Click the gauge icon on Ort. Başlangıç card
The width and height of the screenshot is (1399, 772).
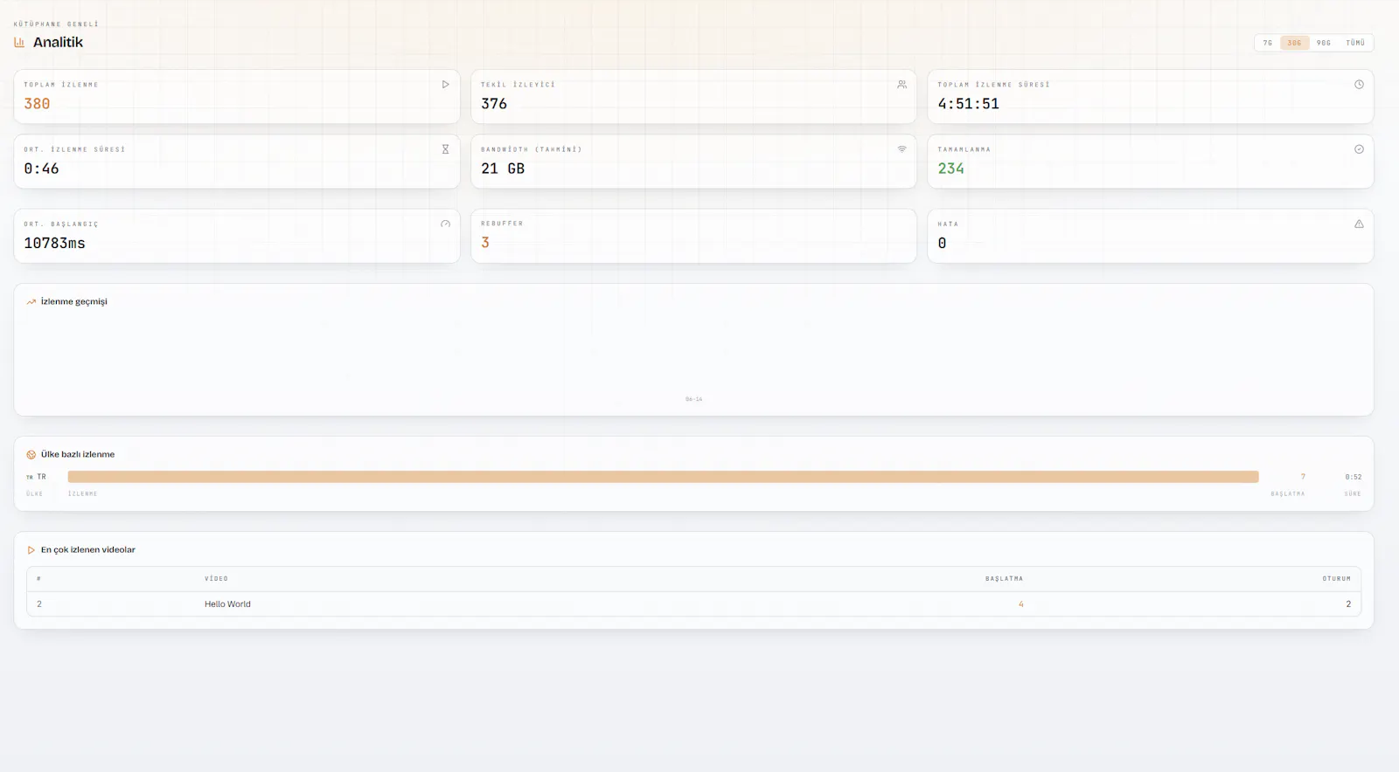[x=445, y=224]
